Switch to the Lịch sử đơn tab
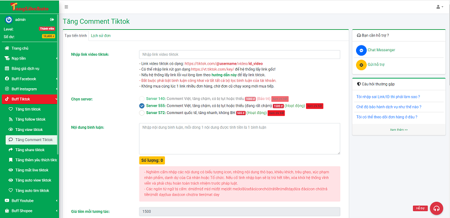Viewport: 450px width, 218px height. [x=101, y=36]
